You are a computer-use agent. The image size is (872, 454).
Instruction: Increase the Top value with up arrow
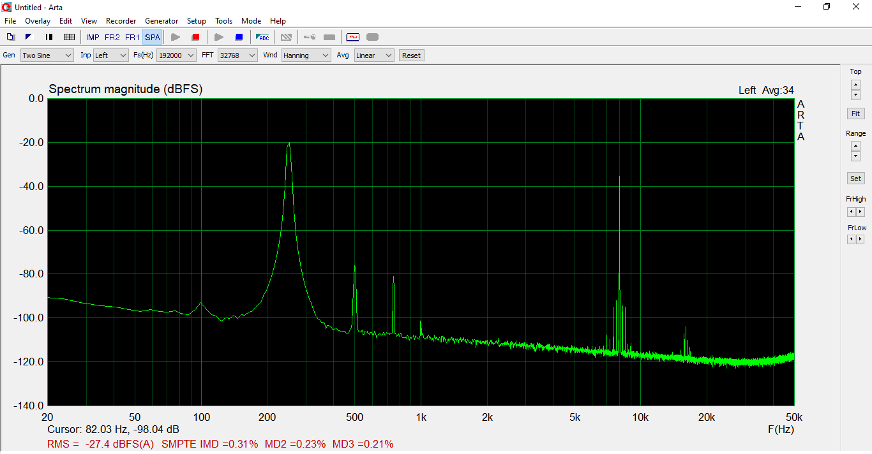855,84
